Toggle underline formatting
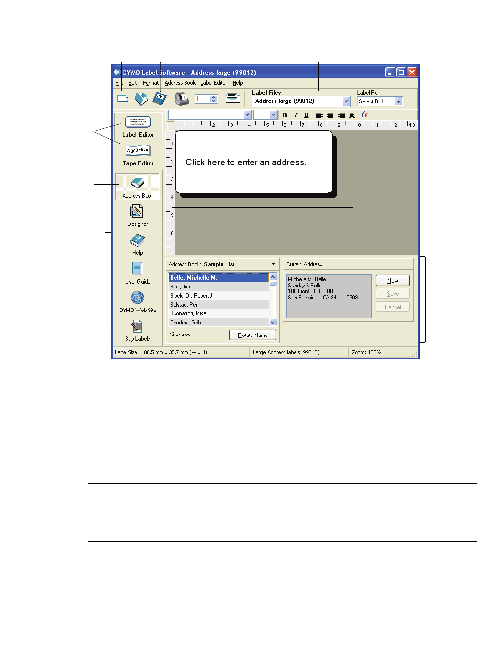The width and height of the screenshot is (478, 670). point(306,115)
